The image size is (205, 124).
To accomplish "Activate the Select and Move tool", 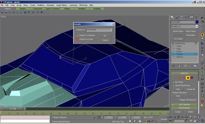I will [202, 48].
